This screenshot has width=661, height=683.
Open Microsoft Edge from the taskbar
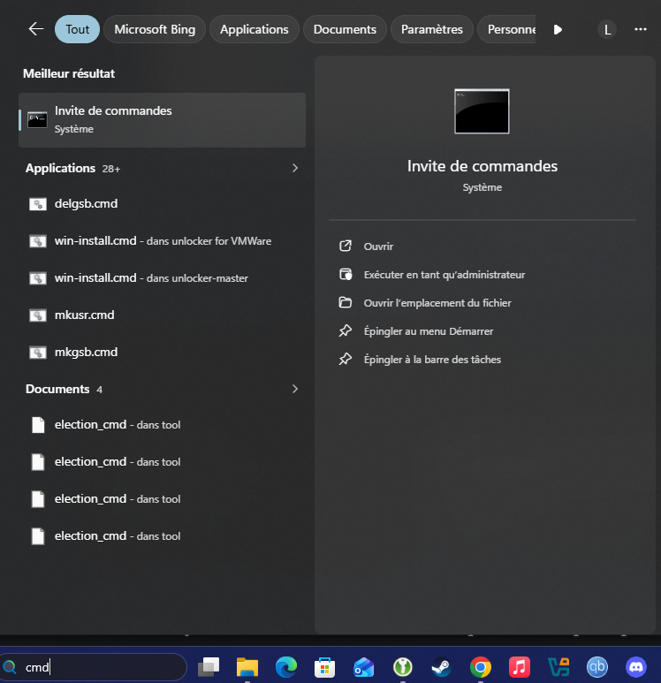pyautogui.click(x=285, y=666)
